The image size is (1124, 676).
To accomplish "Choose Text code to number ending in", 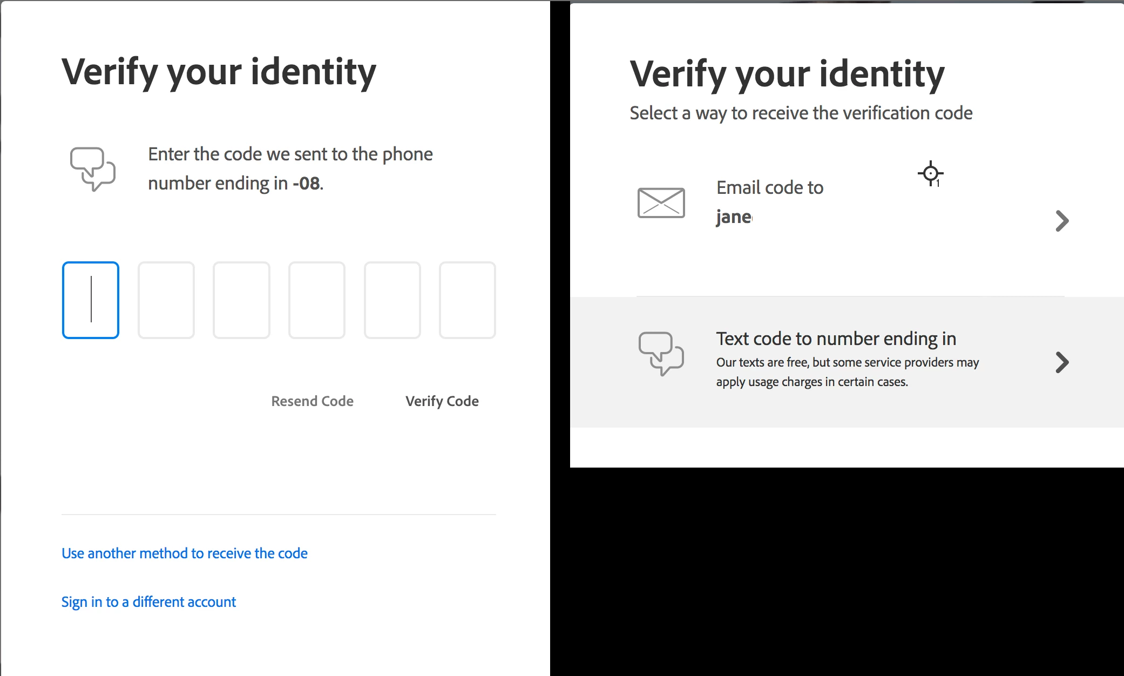I will [x=836, y=339].
